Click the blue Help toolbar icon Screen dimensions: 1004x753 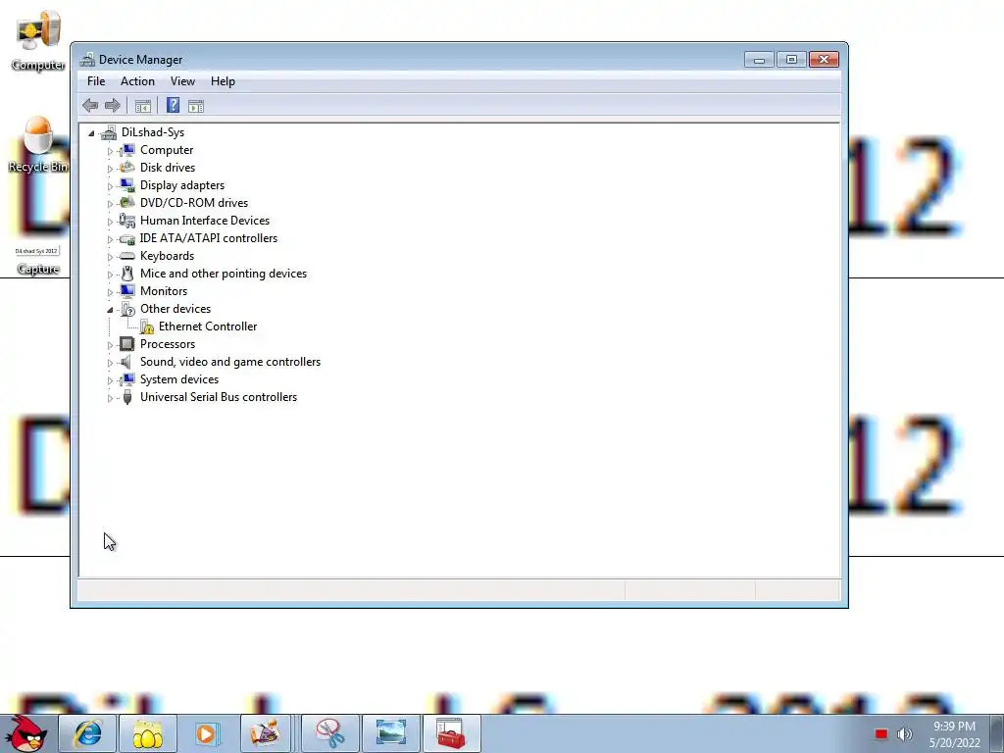click(x=173, y=105)
